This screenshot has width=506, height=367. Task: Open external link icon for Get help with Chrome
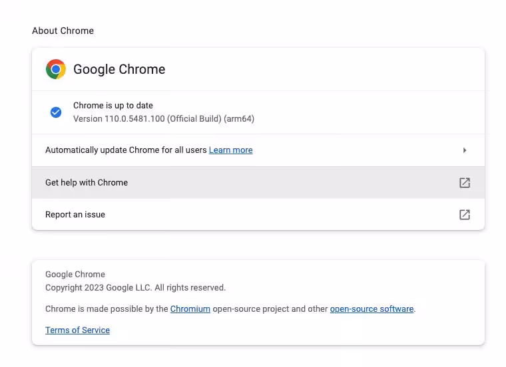(464, 183)
